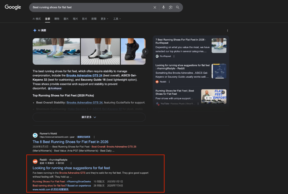Play the Flat Feet Comfort video thumbnail

214,96
